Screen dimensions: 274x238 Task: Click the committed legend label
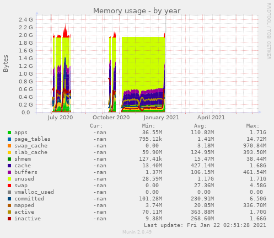point(29,199)
